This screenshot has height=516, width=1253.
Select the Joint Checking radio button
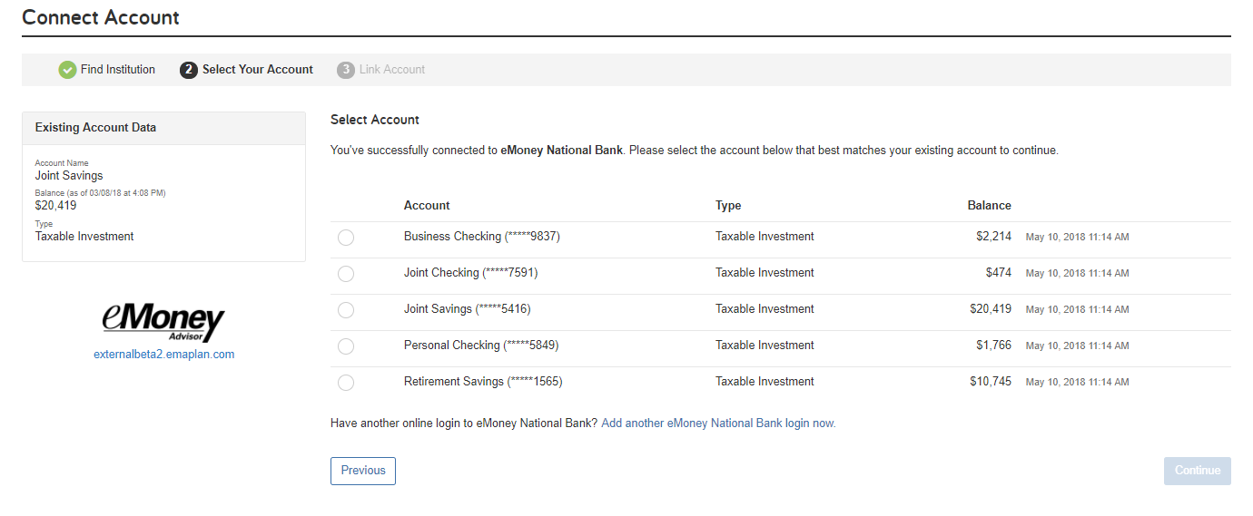point(346,274)
